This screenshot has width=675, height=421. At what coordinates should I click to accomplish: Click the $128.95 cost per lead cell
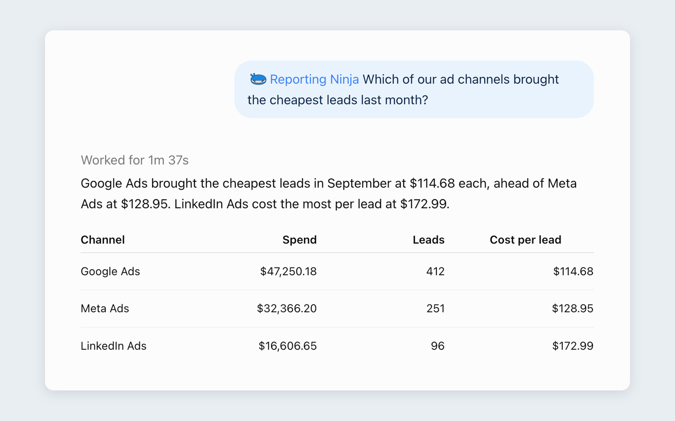coord(573,308)
